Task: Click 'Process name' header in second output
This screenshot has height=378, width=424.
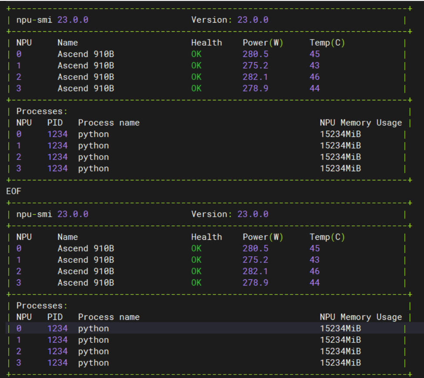Action: pyautogui.click(x=109, y=317)
